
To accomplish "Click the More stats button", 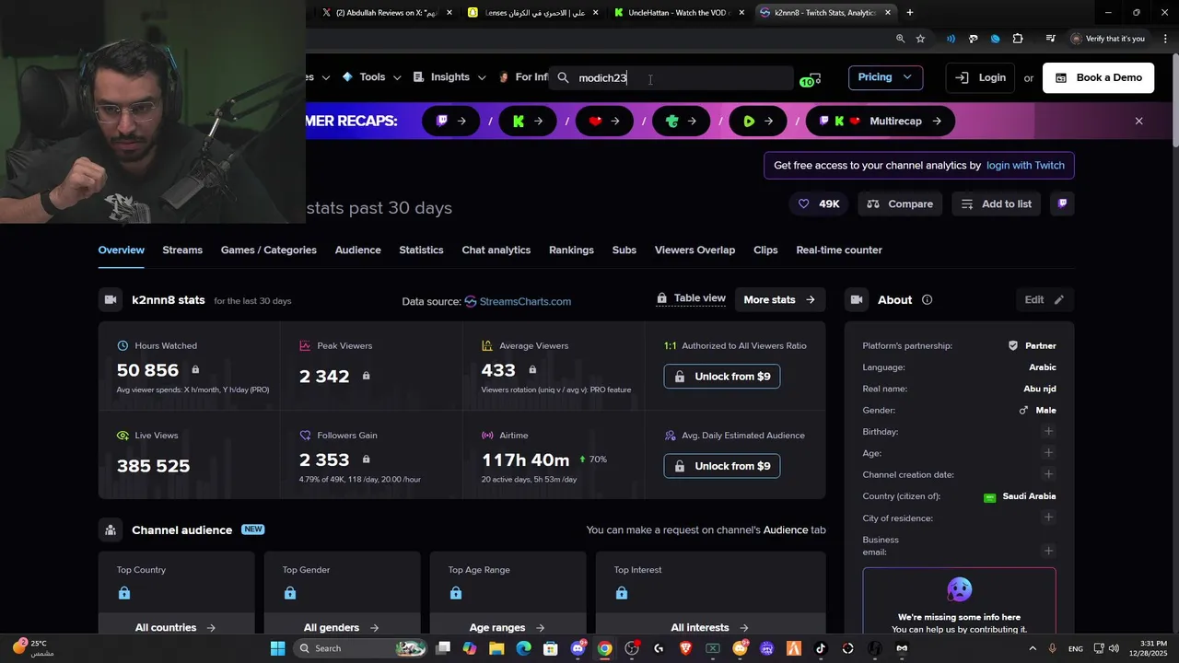I will pos(779,299).
